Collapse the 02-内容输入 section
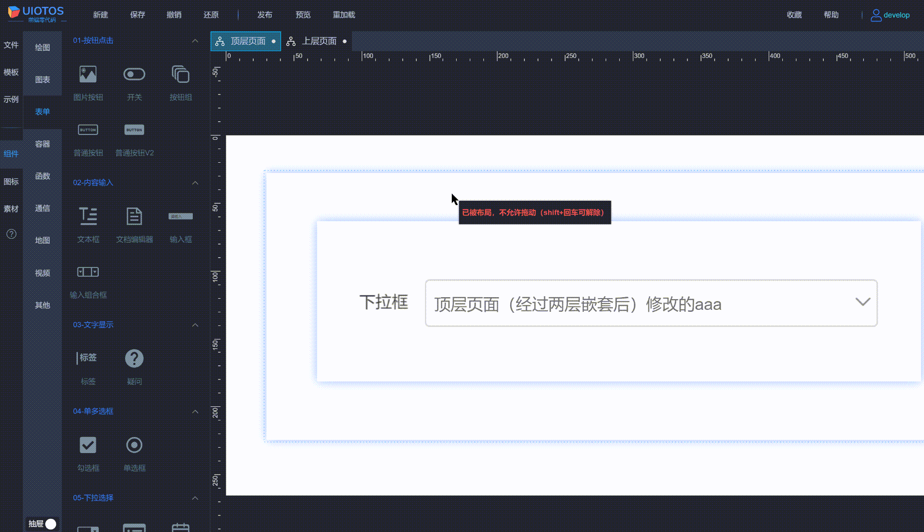This screenshot has width=924, height=532. point(195,183)
